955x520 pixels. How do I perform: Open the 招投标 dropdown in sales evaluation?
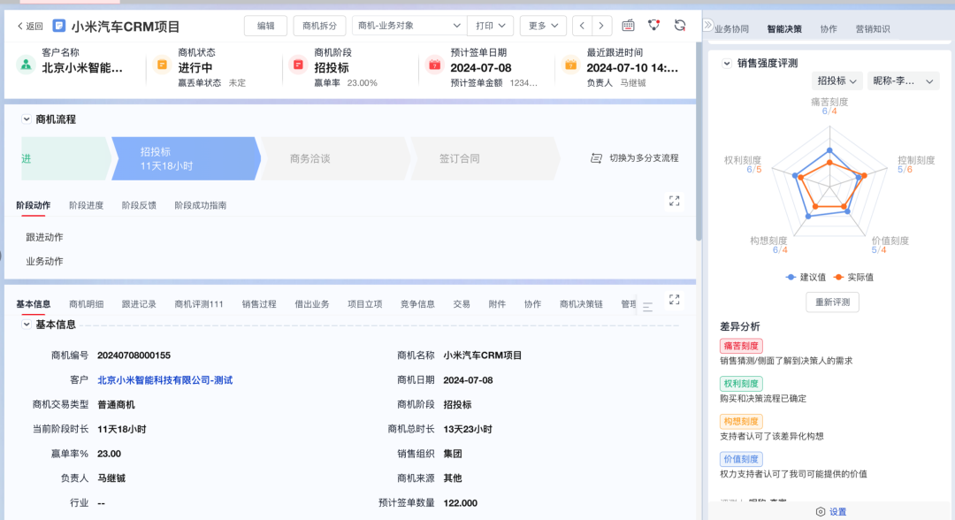click(837, 80)
